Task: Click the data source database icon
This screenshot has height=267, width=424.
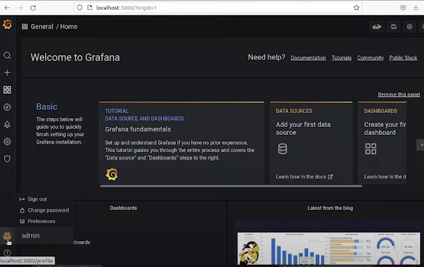Action: [282, 149]
